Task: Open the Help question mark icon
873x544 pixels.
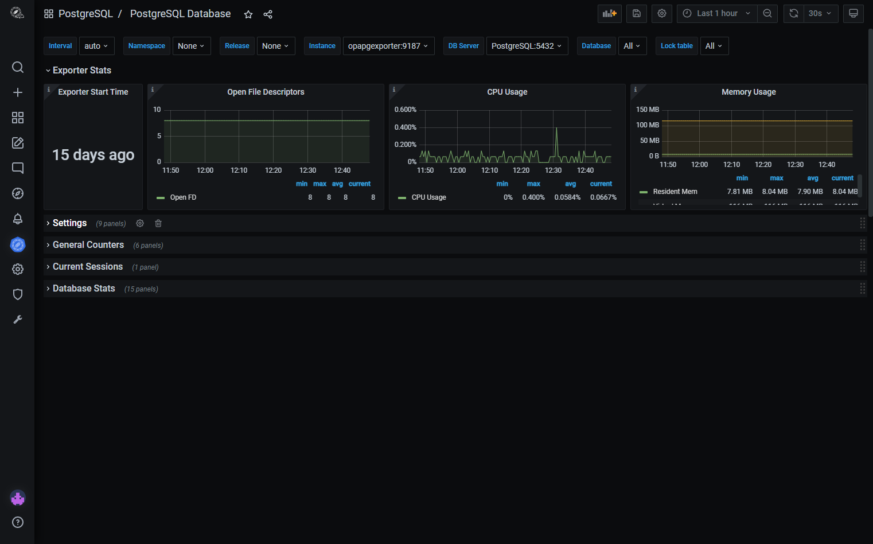Action: [x=18, y=522]
